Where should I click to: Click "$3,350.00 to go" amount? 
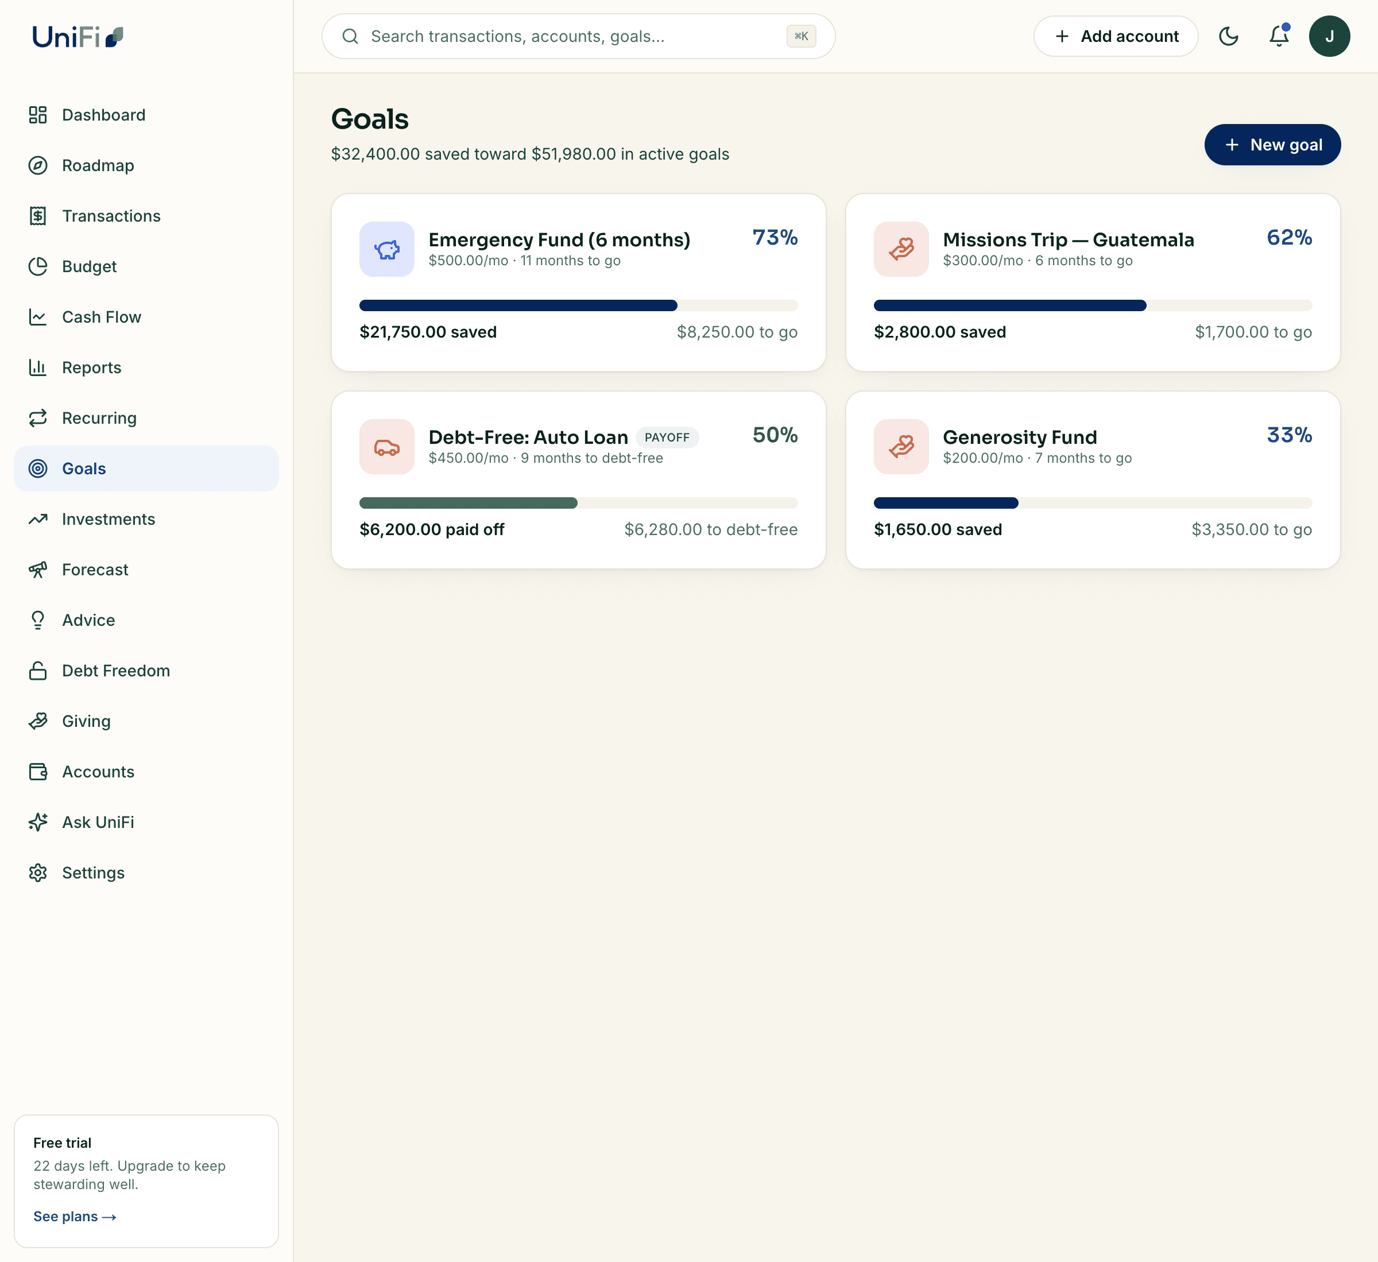click(x=1252, y=530)
